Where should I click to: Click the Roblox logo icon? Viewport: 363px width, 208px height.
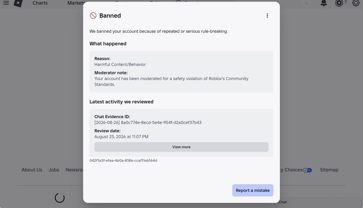(18, 3)
